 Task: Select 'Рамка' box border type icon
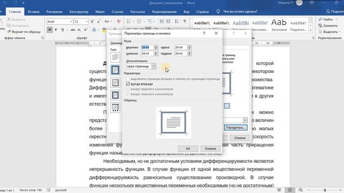(x=115, y=70)
